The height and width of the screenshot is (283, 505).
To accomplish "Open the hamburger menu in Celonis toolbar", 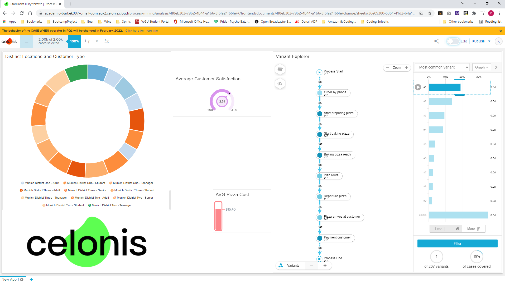I will pyautogui.click(x=27, y=41).
